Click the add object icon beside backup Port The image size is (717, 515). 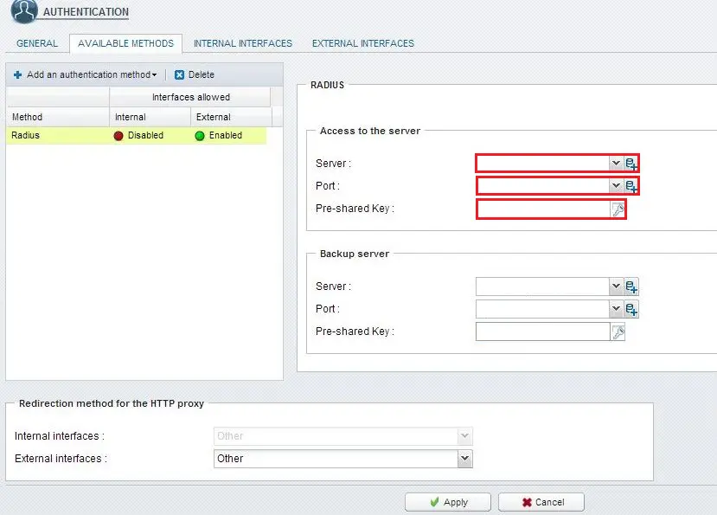631,309
